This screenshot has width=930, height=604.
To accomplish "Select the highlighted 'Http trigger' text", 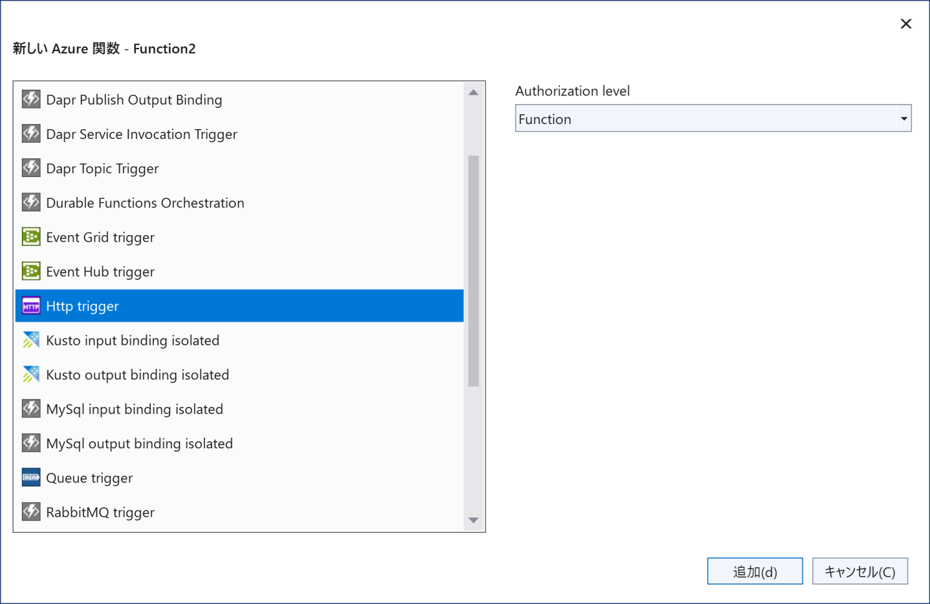I will click(x=82, y=306).
